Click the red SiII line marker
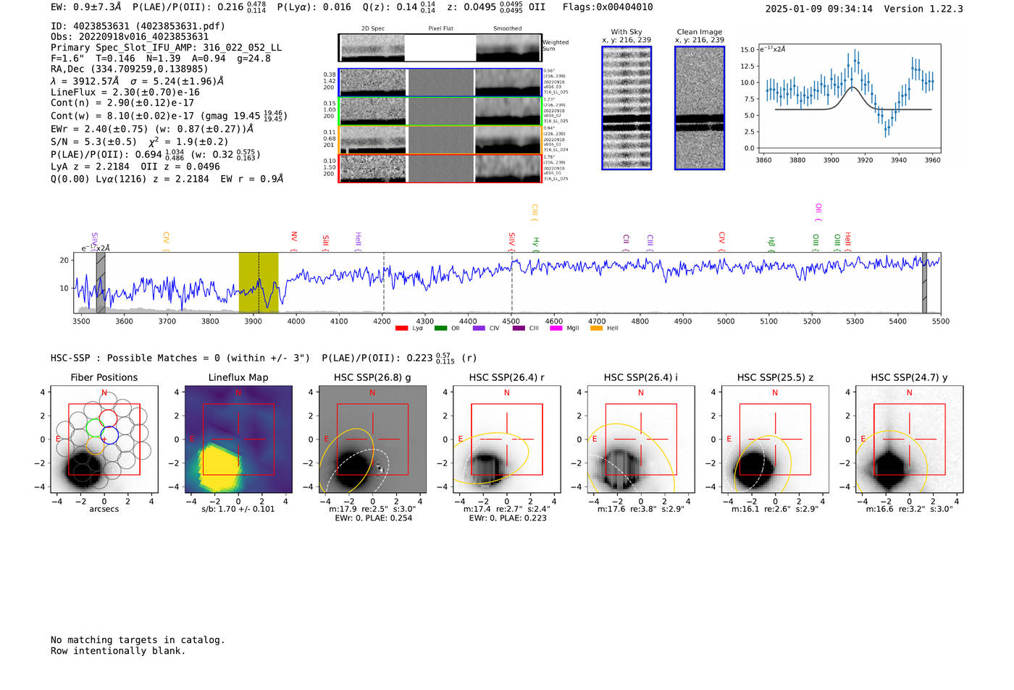This screenshot has width=1014, height=690. coord(325,243)
